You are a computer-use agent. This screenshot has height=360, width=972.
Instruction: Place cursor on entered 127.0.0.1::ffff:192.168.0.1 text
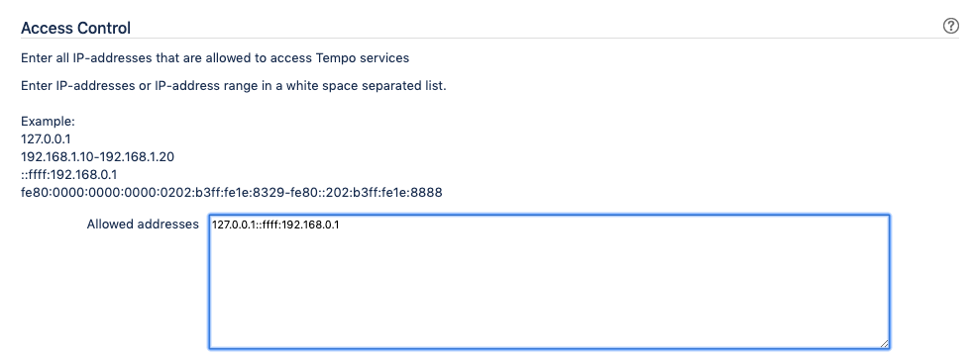point(275,225)
